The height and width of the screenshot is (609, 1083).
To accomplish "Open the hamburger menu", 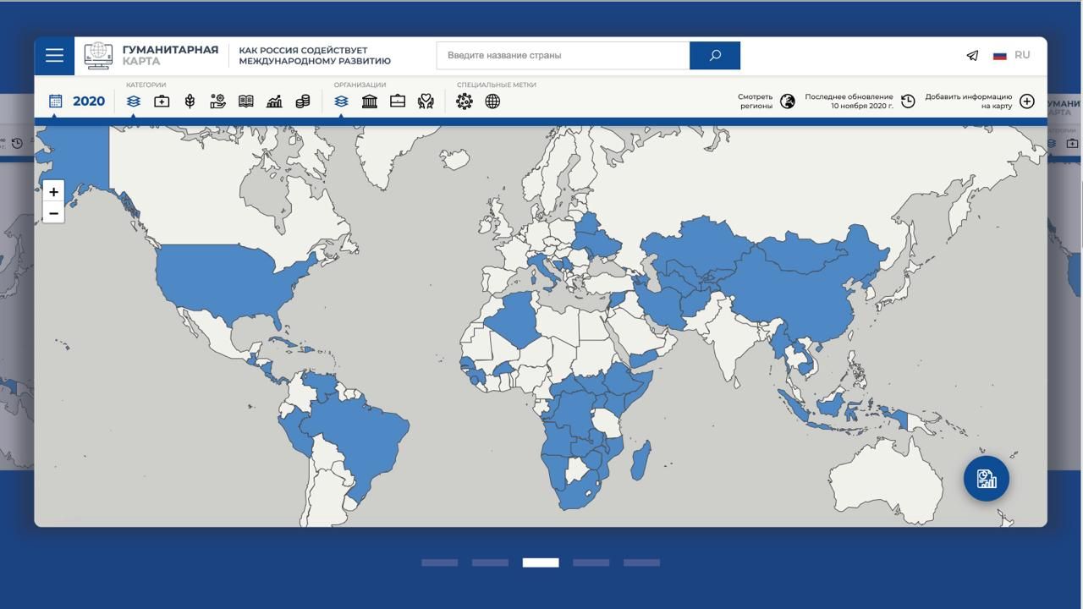I will coord(54,56).
